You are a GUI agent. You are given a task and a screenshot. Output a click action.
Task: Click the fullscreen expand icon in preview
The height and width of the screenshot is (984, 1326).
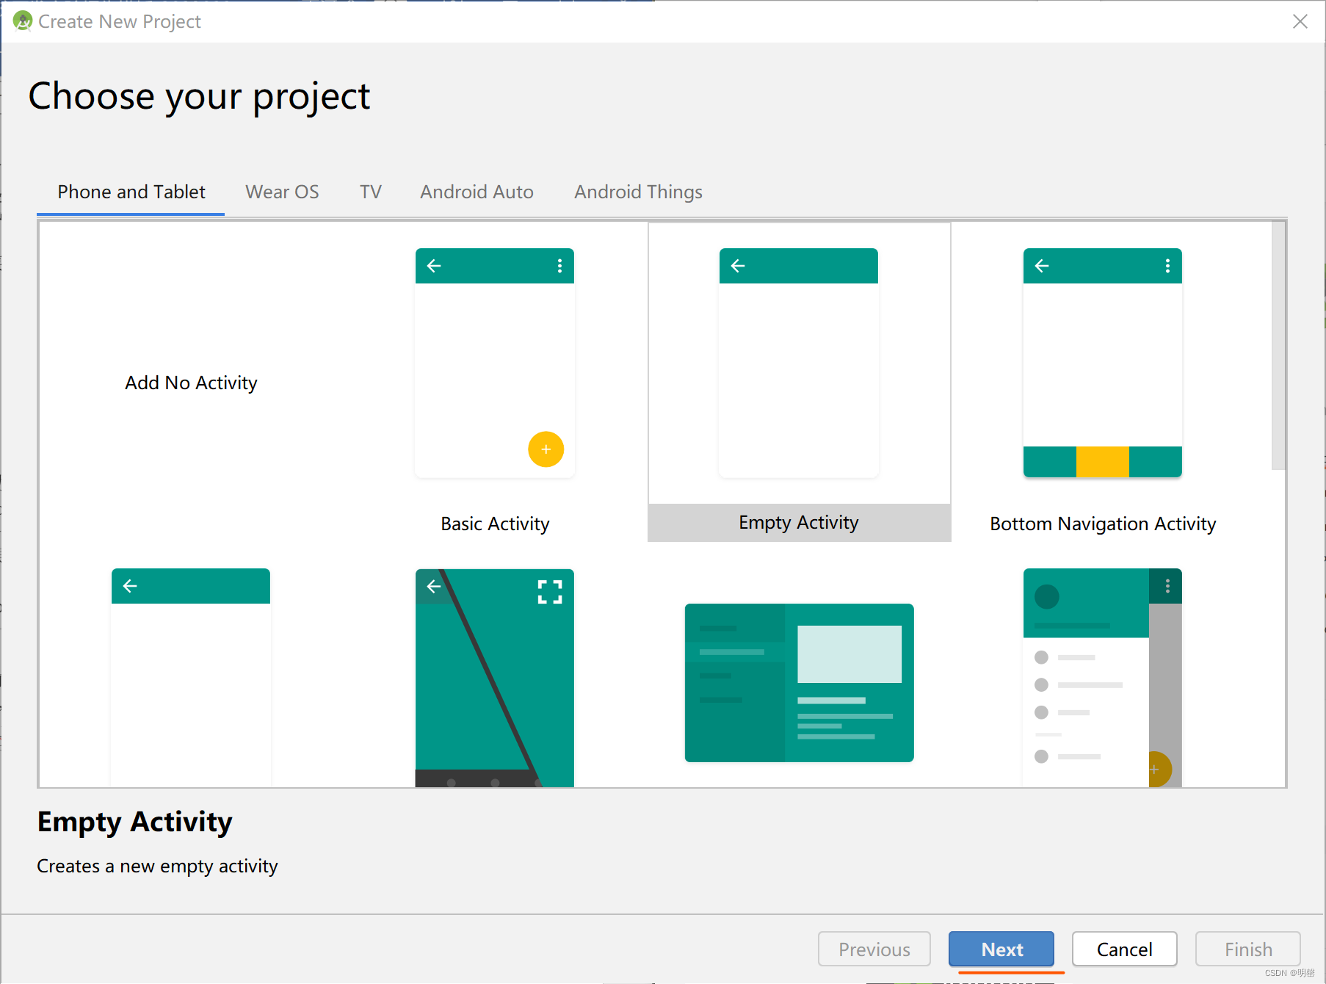(550, 592)
